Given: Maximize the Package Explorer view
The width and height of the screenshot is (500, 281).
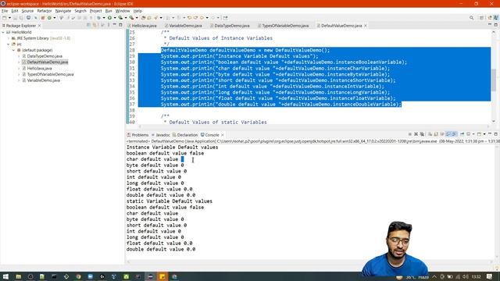Looking at the screenshot, I should tap(120, 25).
